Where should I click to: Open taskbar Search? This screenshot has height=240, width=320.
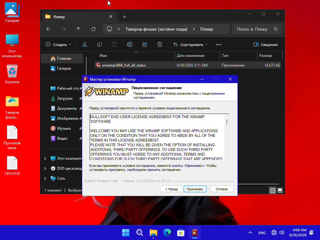click(140, 232)
